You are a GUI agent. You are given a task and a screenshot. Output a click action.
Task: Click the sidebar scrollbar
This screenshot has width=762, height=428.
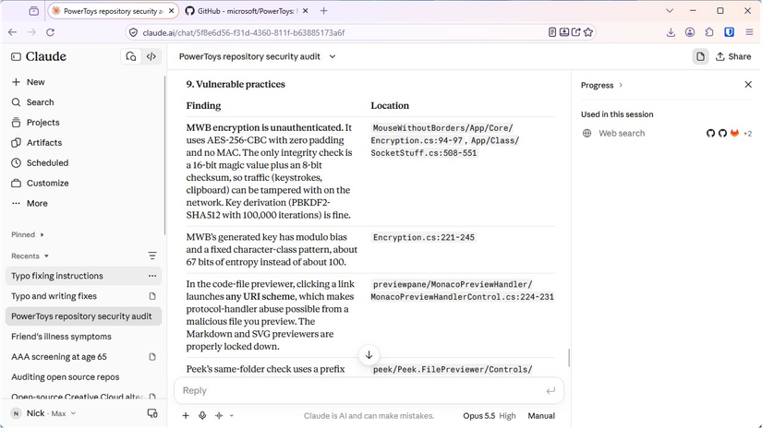pos(164,155)
